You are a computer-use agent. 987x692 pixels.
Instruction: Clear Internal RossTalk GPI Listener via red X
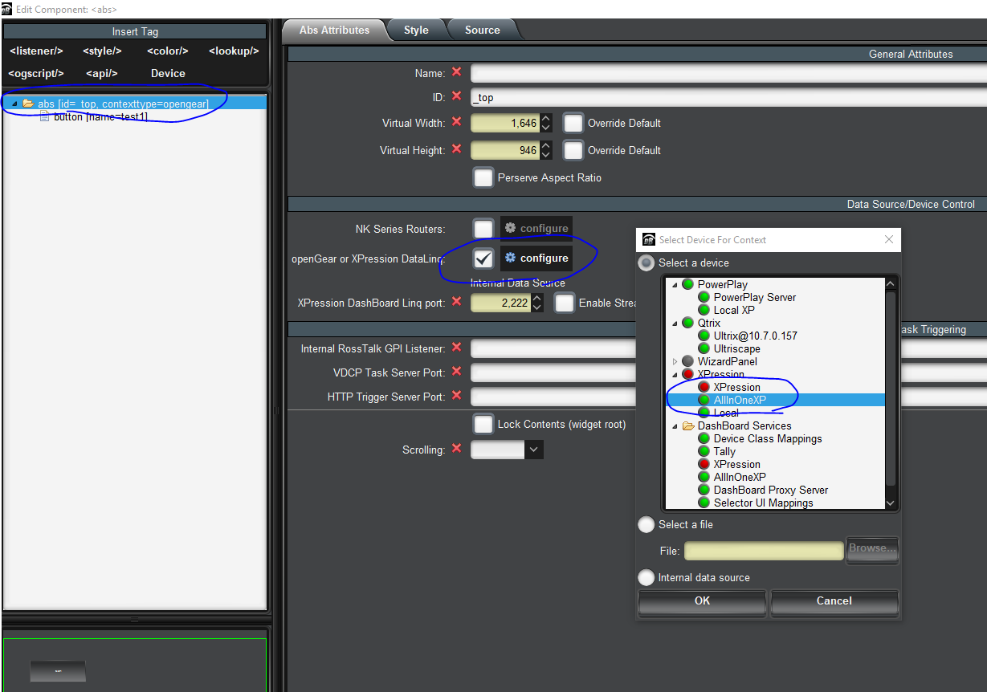(x=456, y=348)
